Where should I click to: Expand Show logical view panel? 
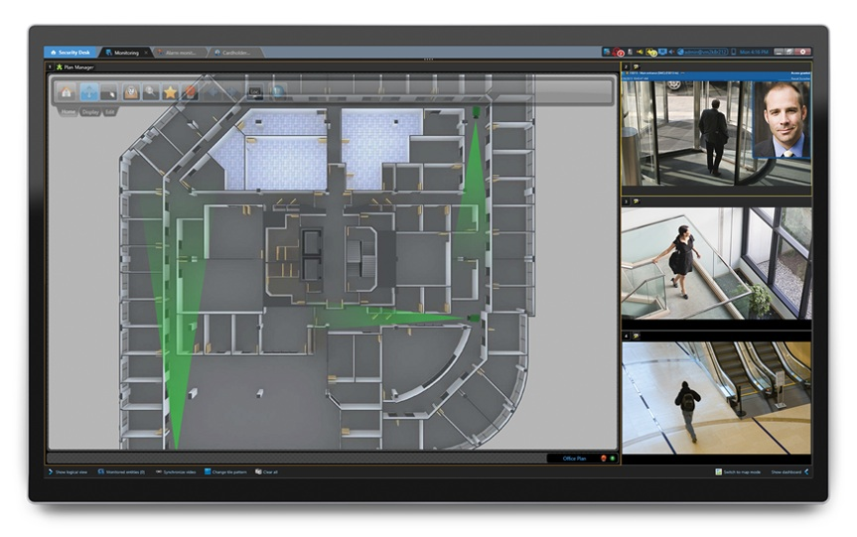pos(68,472)
